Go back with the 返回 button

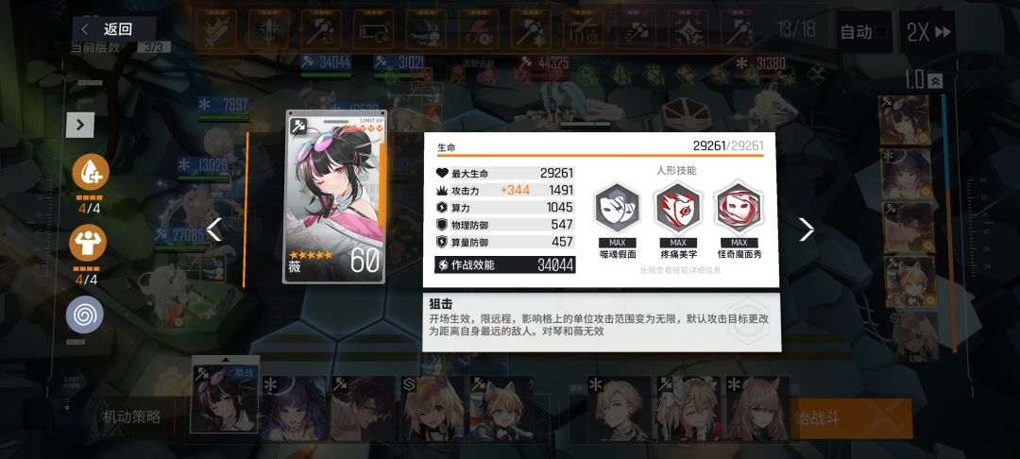coord(114,29)
